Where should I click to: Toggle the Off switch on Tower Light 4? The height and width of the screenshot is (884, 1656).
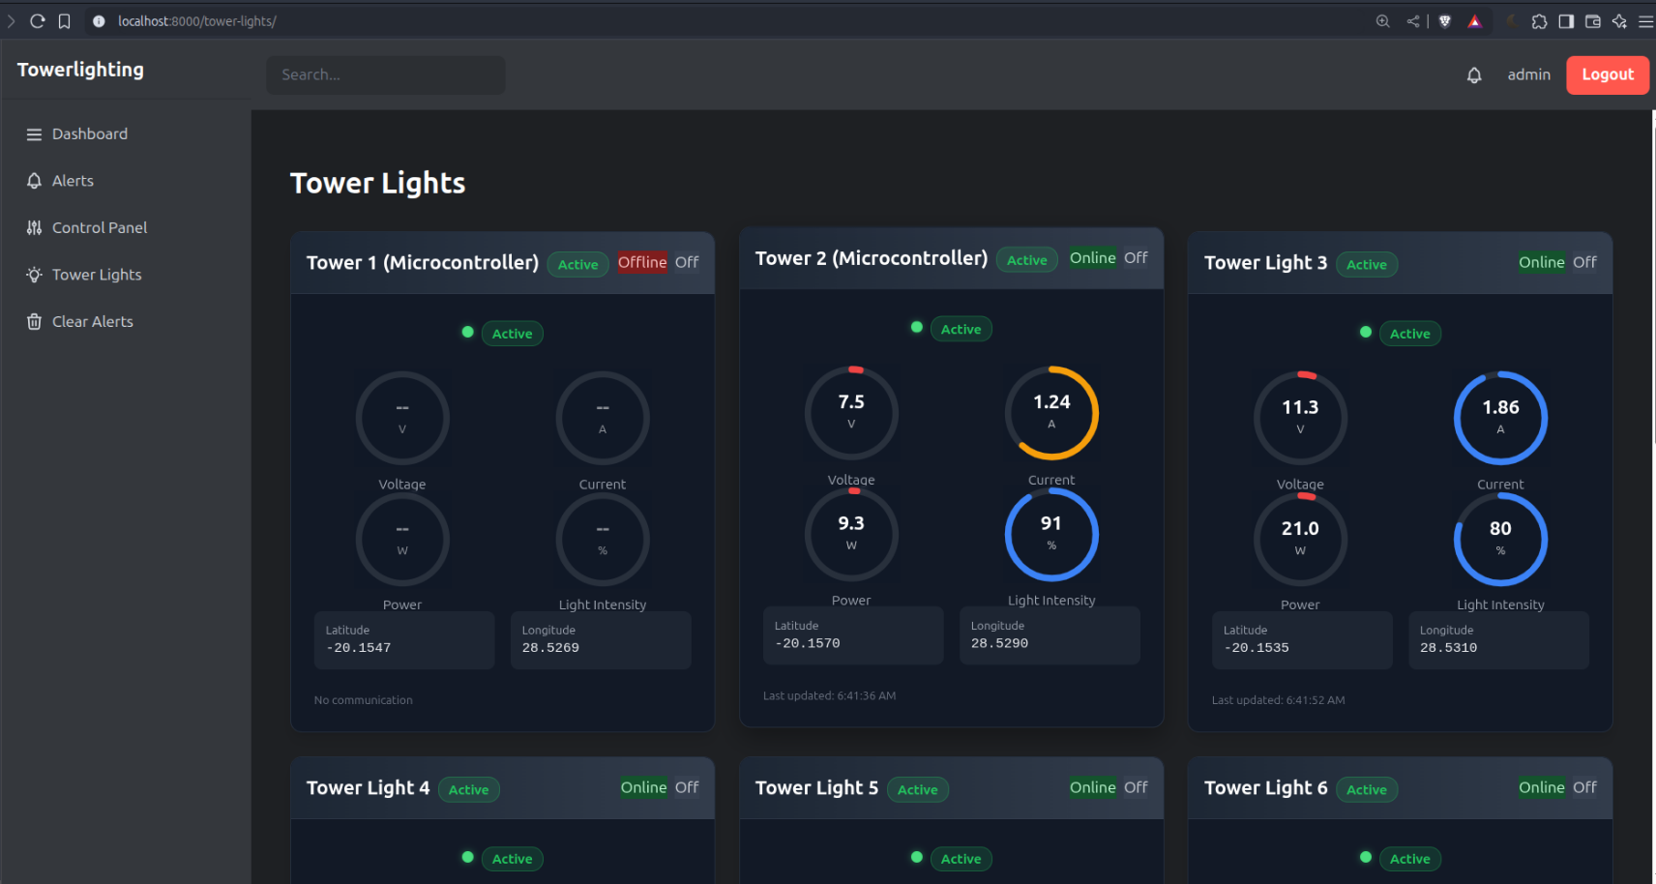687,787
